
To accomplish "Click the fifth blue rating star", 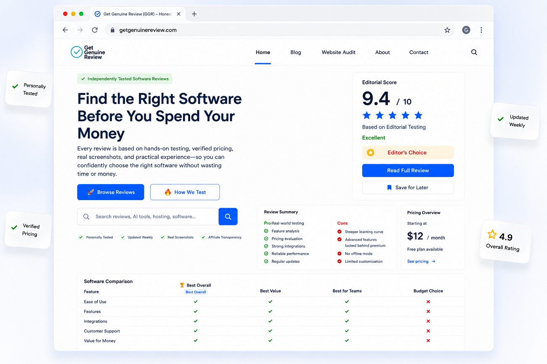I will click(x=418, y=115).
